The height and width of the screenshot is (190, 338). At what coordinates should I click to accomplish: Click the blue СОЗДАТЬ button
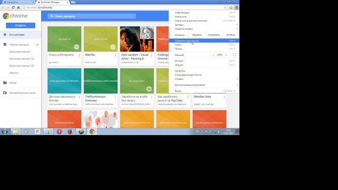(21, 25)
